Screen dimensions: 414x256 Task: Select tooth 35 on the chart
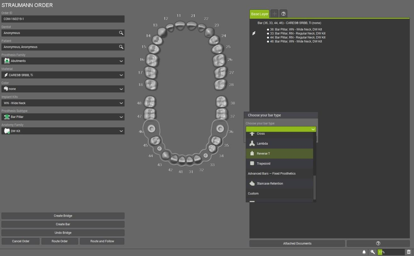[215, 141]
